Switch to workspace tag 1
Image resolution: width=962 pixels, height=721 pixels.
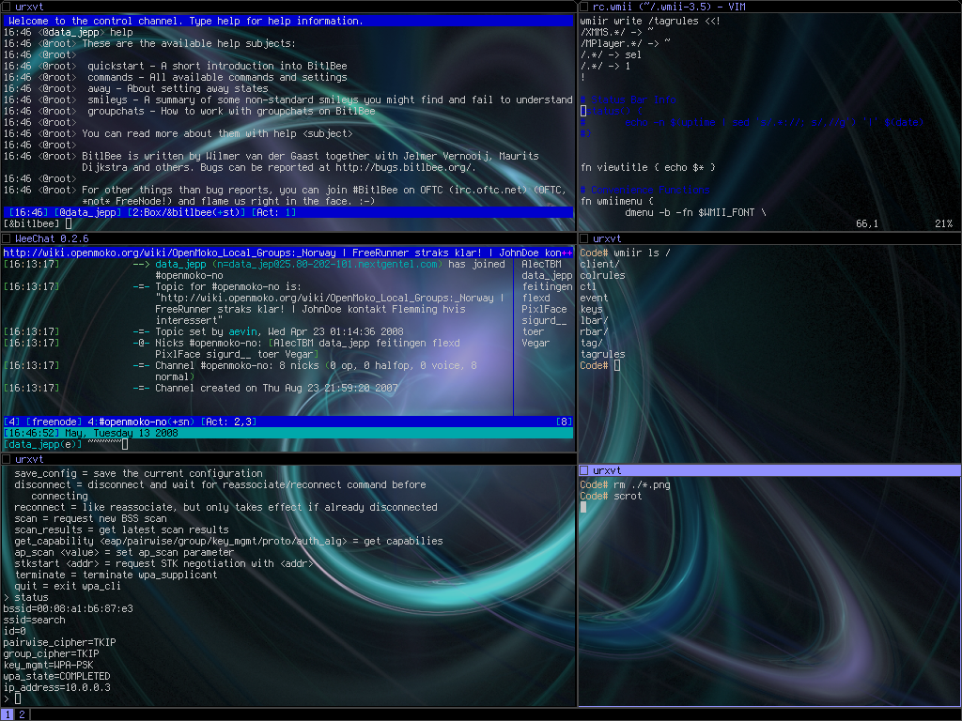8,714
